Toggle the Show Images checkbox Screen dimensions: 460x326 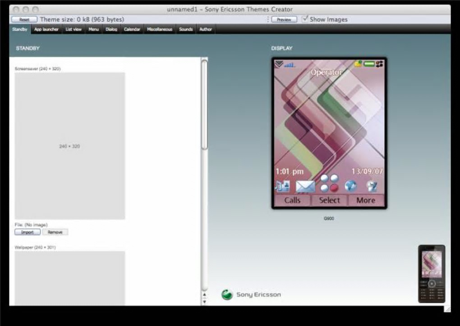pos(305,19)
